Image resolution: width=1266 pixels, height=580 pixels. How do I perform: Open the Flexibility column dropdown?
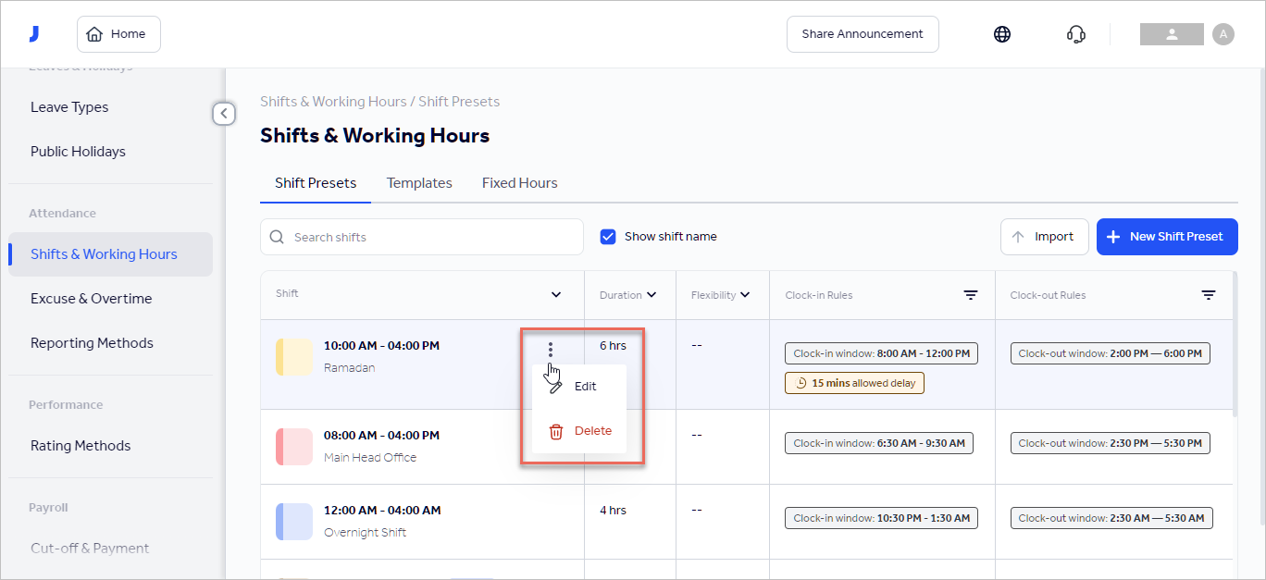pos(748,294)
